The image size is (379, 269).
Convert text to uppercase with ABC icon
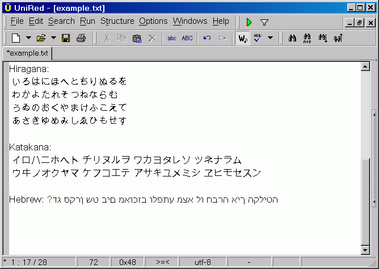pos(187,38)
